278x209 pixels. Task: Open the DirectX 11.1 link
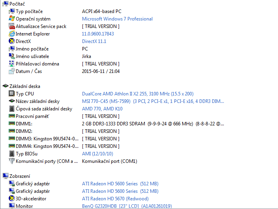point(94,41)
